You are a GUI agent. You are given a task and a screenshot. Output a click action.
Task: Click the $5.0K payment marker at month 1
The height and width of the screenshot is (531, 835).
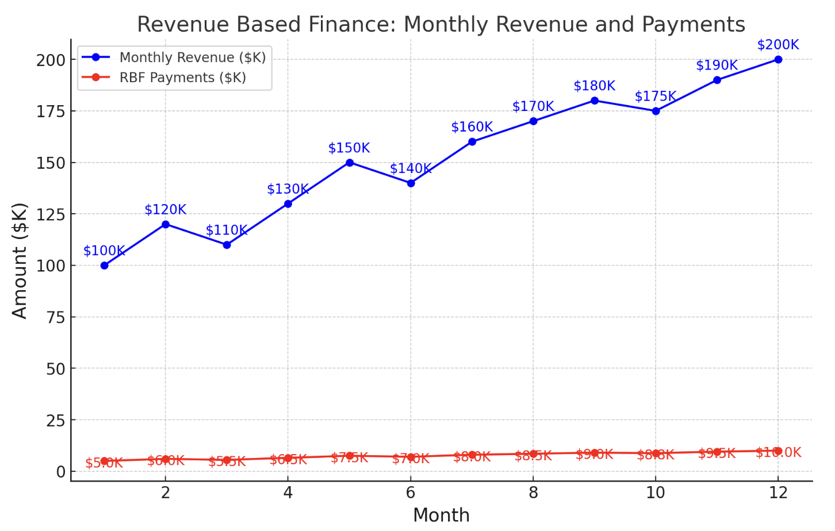coord(104,461)
